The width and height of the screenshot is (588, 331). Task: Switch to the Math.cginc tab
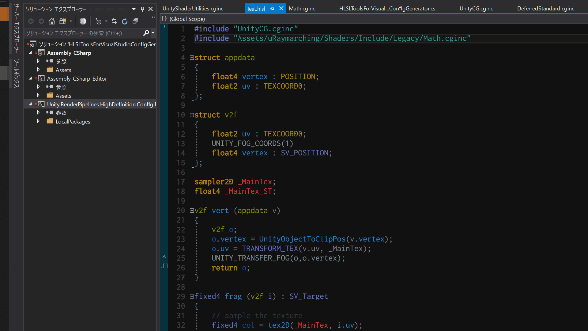[302, 8]
